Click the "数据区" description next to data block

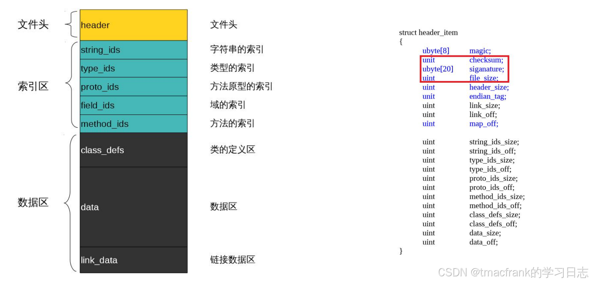[224, 207]
